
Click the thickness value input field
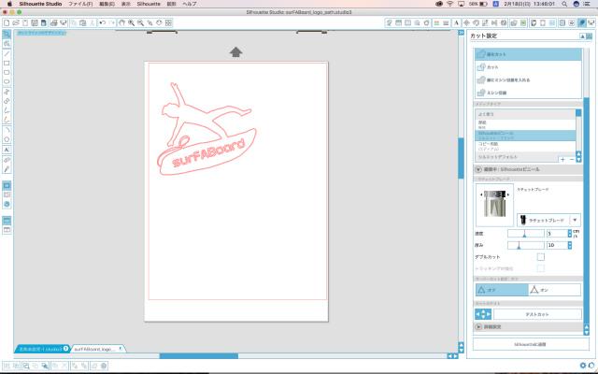coord(557,245)
